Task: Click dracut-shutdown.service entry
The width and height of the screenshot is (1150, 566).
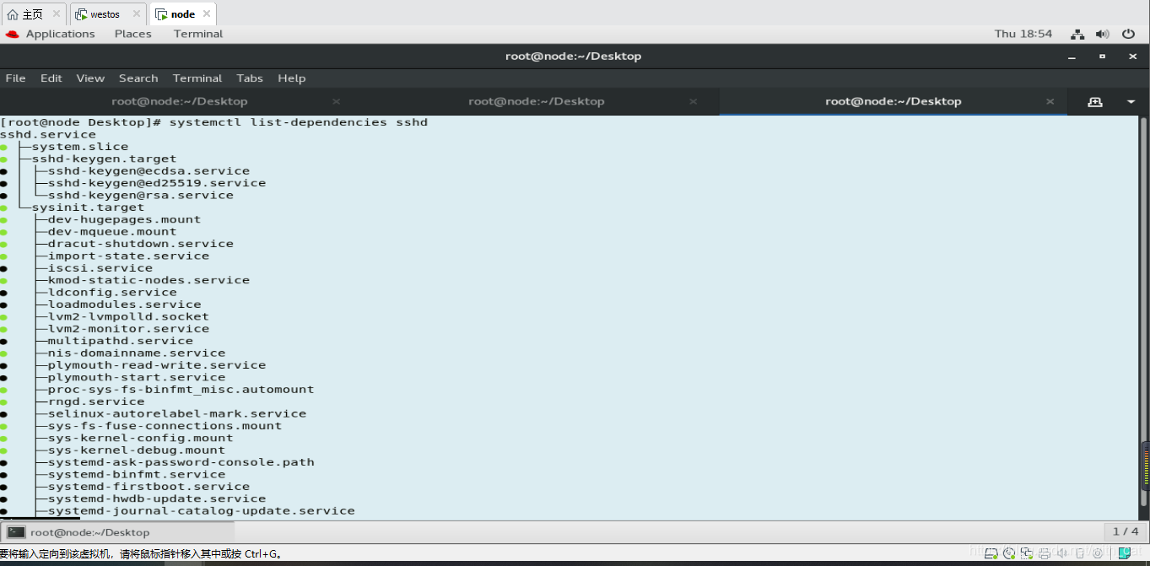Action: coord(141,244)
